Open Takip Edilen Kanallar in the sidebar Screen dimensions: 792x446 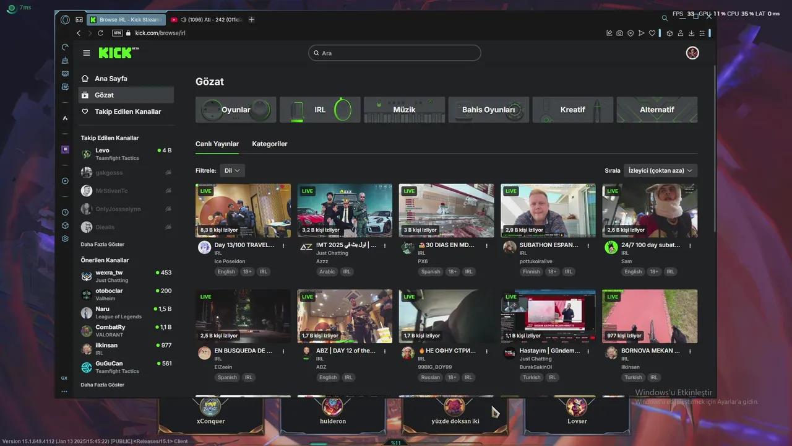tap(126, 111)
